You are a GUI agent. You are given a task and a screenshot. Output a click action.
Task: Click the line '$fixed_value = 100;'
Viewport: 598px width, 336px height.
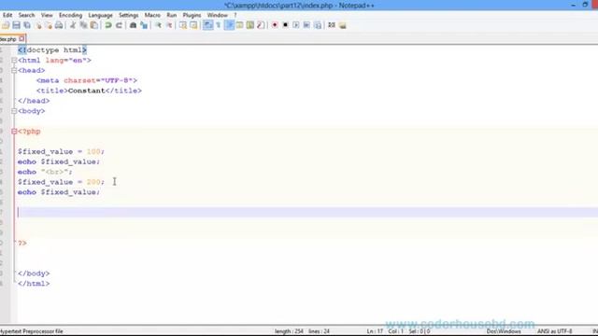(61, 151)
